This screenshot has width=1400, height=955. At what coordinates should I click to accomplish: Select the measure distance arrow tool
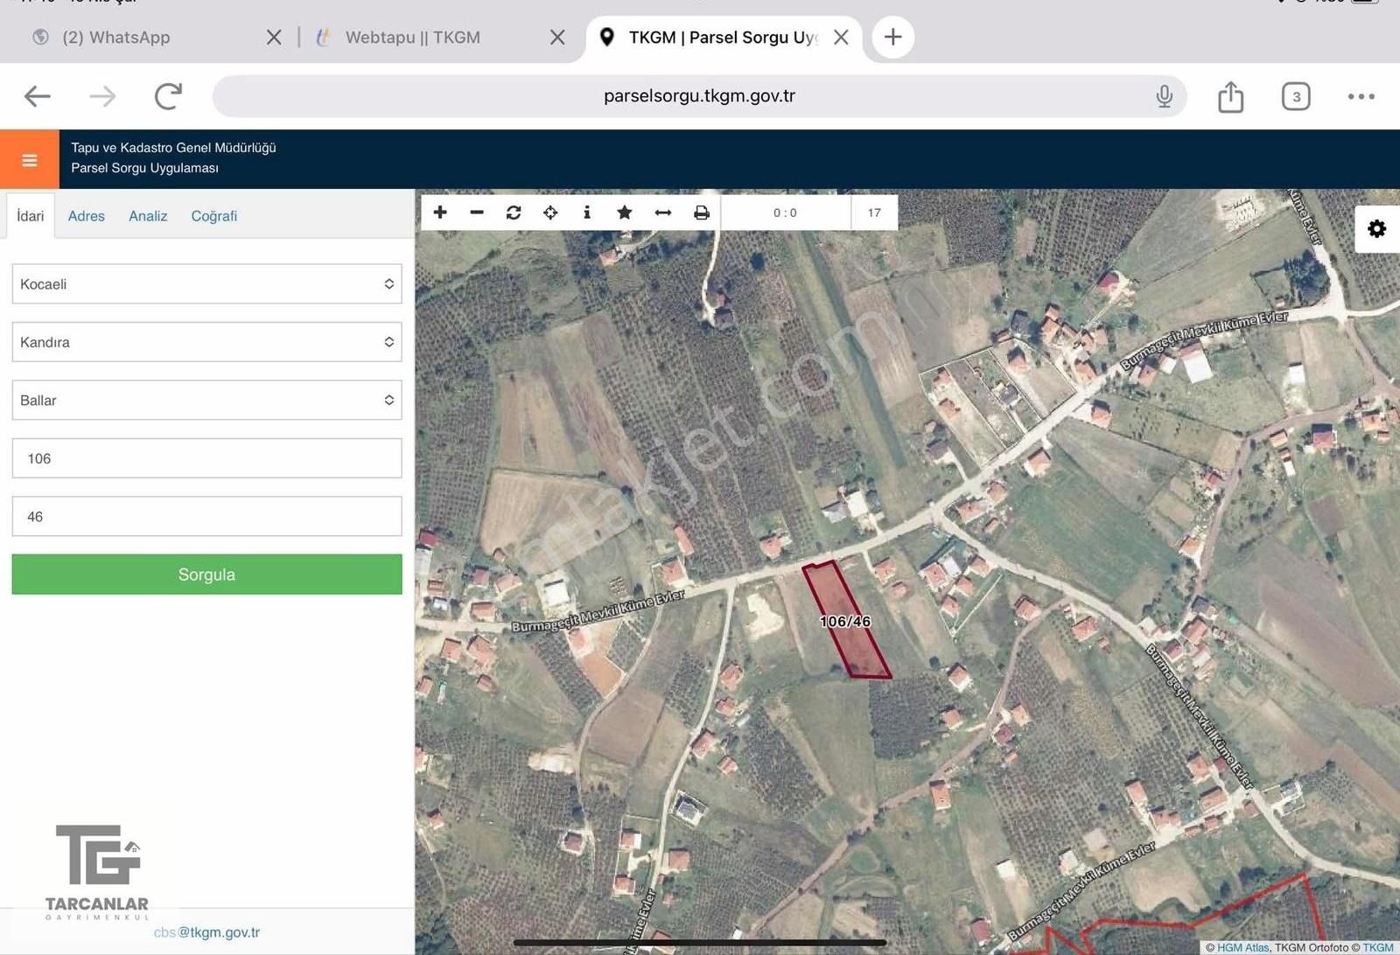pos(663,213)
